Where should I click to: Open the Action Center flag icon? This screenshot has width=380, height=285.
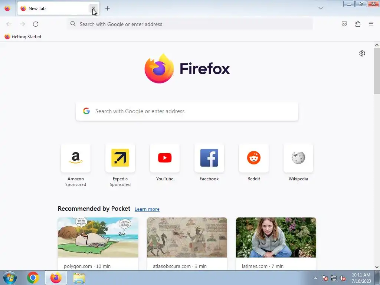tap(325, 278)
